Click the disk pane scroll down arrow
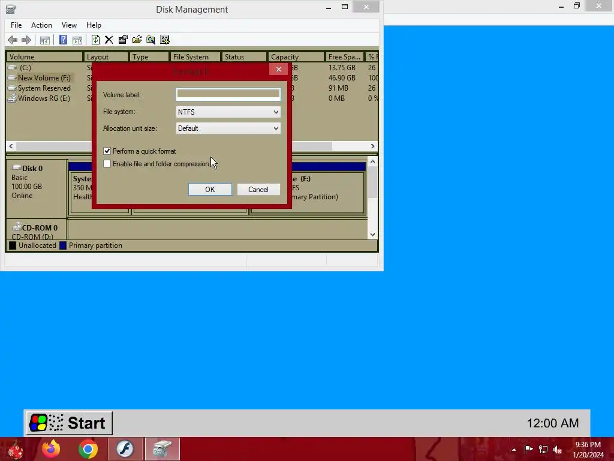Image resolution: width=614 pixels, height=461 pixels. coord(372,235)
